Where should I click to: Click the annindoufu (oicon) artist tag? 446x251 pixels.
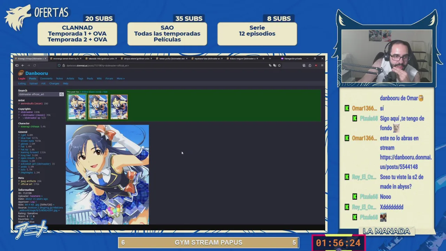[31, 104]
